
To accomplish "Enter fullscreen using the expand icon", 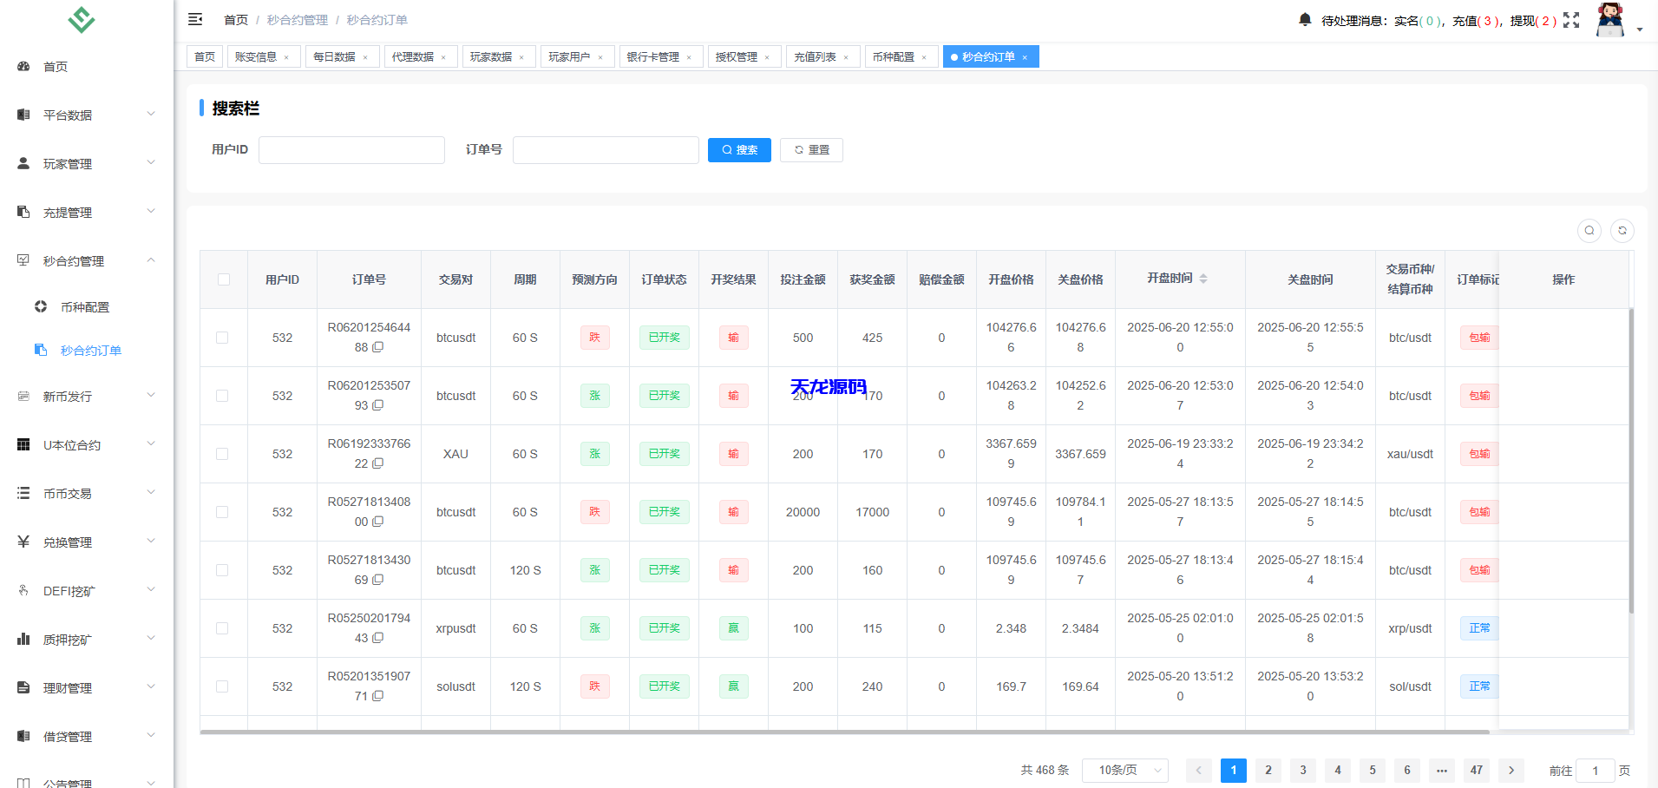I will click(x=1572, y=19).
